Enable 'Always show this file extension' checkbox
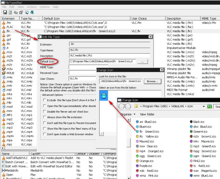 tap(45, 117)
